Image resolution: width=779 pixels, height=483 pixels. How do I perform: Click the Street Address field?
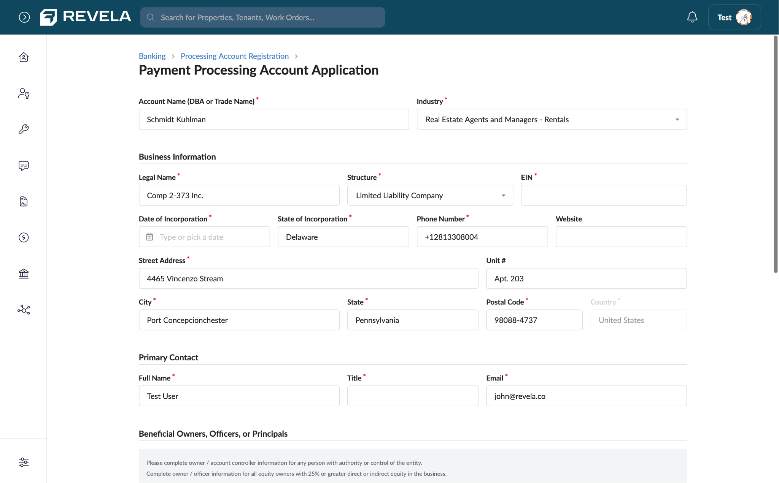tap(308, 278)
